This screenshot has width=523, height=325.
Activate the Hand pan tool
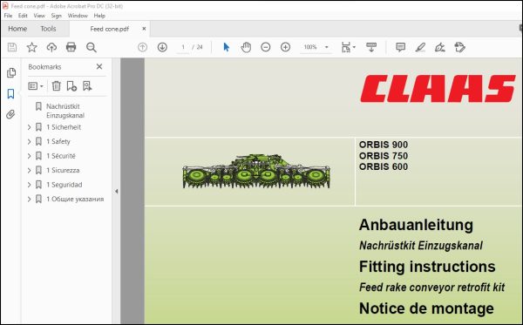coord(246,47)
